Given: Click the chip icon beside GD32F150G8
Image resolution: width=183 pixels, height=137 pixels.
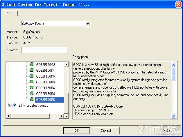Looking at the screenshot, I should pyautogui.click(x=32, y=64).
